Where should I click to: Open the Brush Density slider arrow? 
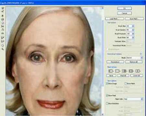(x=133, y=30)
